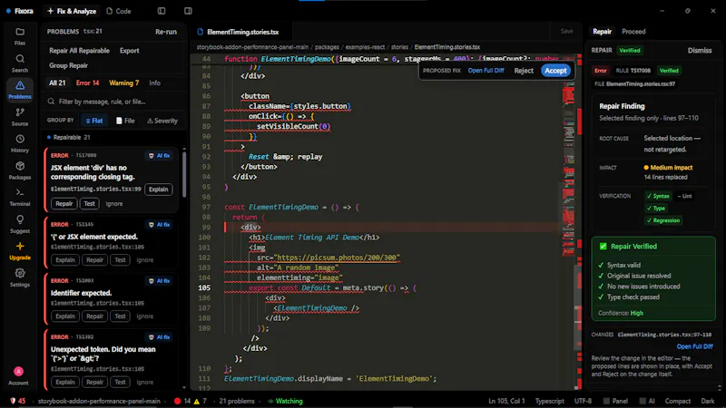The image size is (726, 408).
Task: Open the Terminal sidebar icon
Action: 19,197
